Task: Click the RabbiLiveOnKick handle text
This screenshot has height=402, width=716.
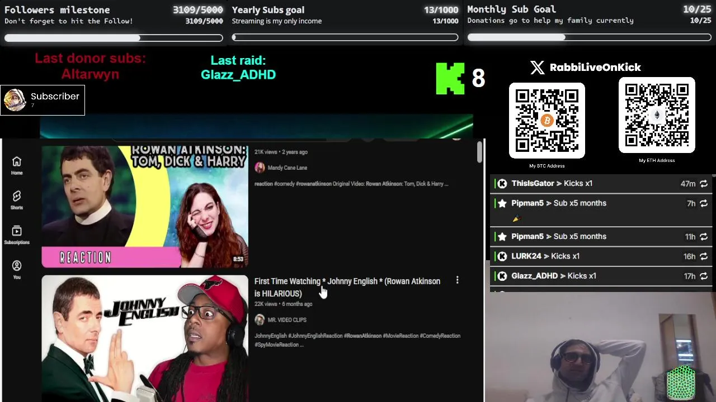Action: (595, 68)
